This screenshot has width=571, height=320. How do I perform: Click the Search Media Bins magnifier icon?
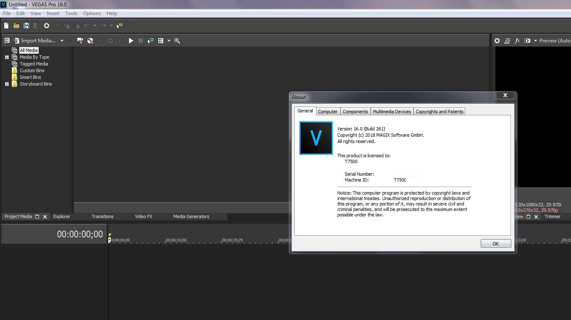click(177, 41)
